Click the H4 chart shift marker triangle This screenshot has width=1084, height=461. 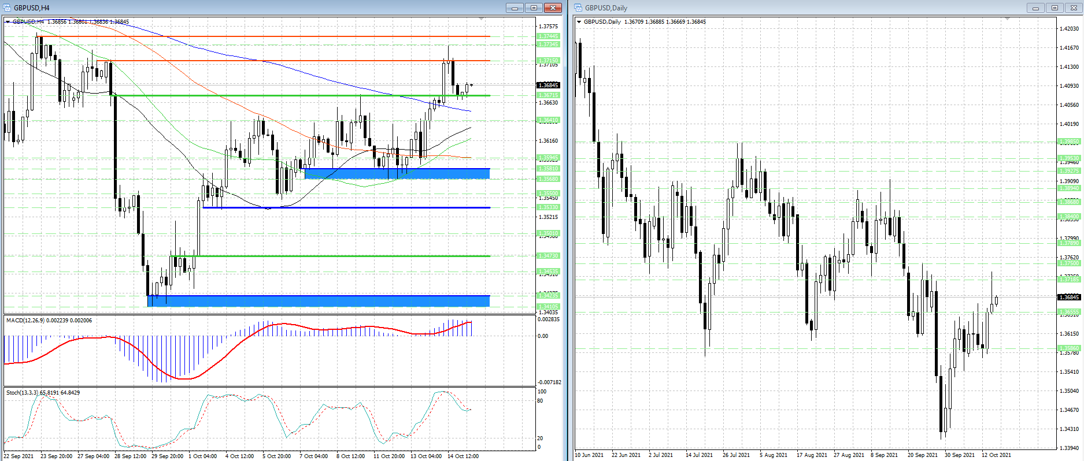point(482,19)
